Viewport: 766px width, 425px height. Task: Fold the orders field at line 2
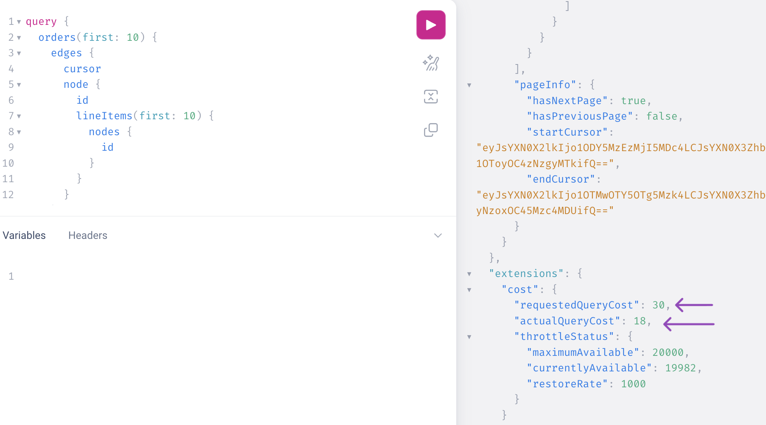point(19,38)
